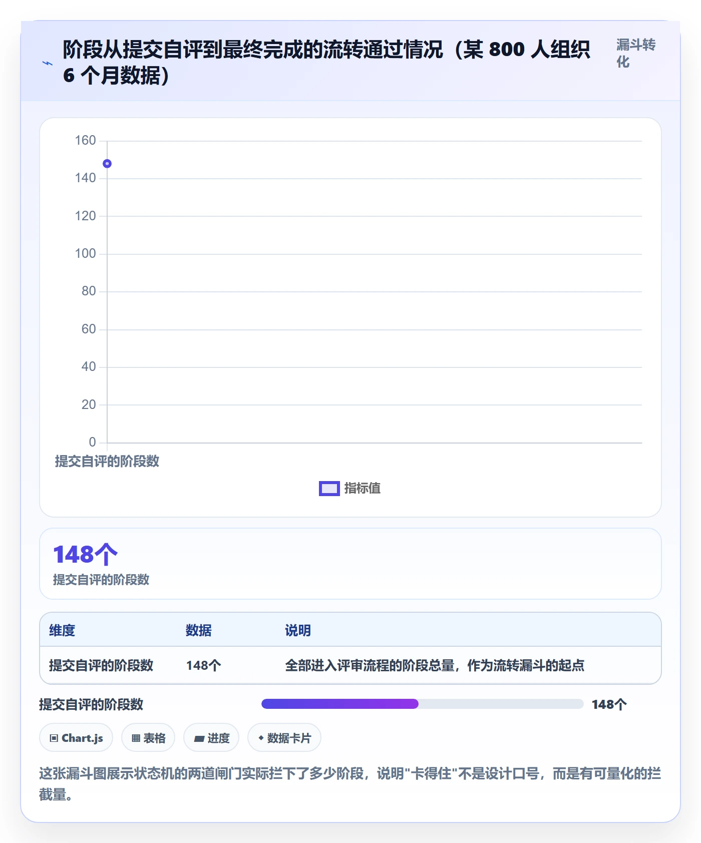Click the table cell 148个
This screenshot has height=843, width=701.
tap(204, 665)
